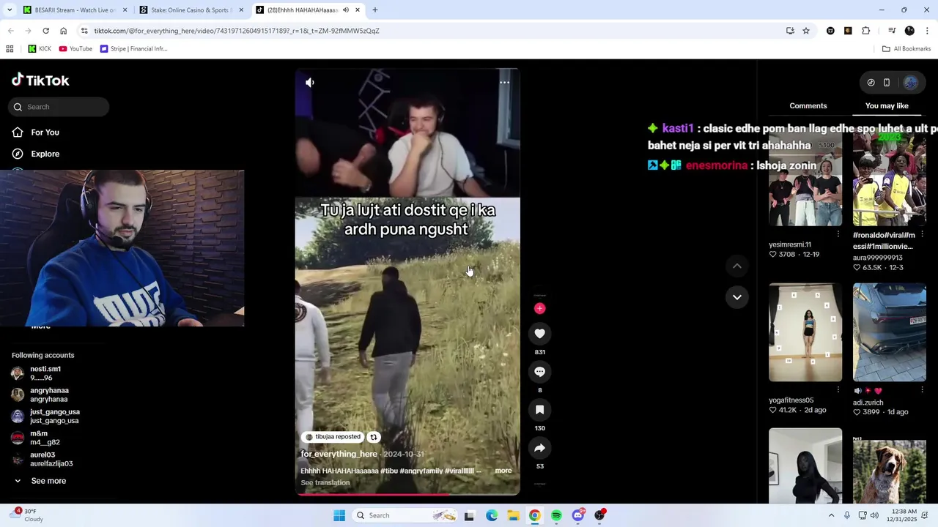The image size is (938, 527).
Task: Go to the browser home page
Action: [63, 31]
